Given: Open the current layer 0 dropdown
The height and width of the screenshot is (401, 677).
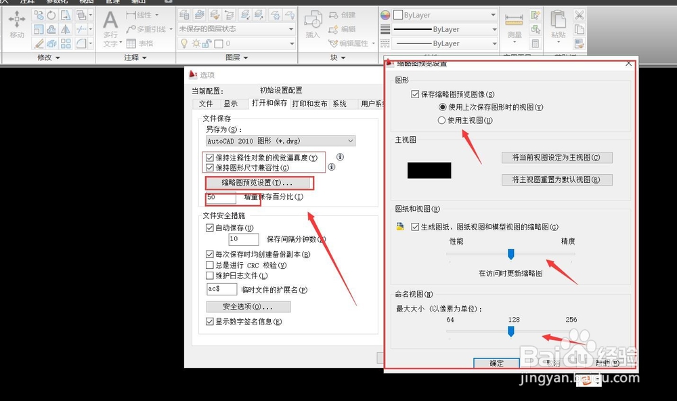Looking at the screenshot, I should click(236, 43).
